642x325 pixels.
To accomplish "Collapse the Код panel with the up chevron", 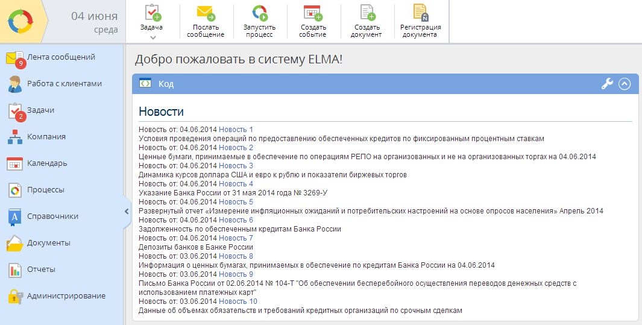I will [625, 84].
